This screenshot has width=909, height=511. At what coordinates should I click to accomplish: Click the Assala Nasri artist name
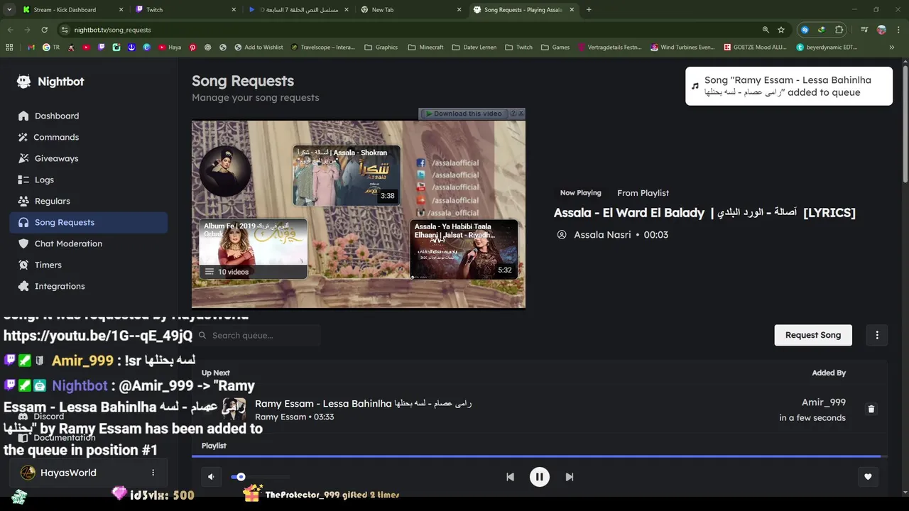tap(602, 235)
